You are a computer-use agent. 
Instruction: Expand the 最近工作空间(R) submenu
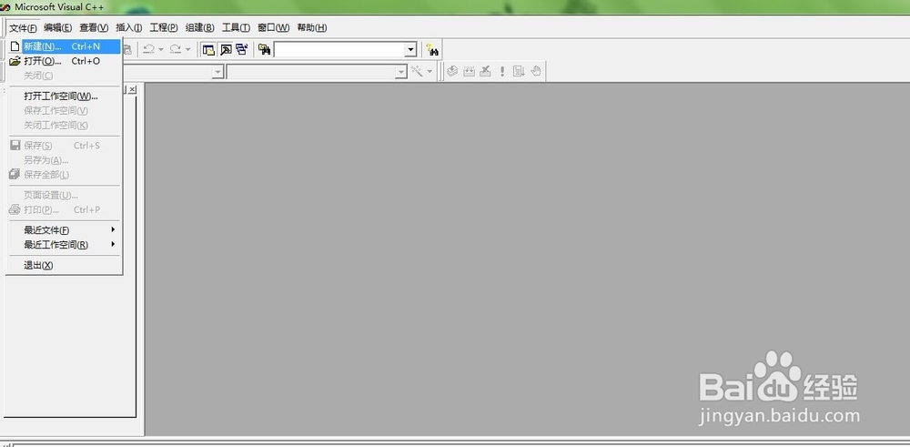point(113,244)
